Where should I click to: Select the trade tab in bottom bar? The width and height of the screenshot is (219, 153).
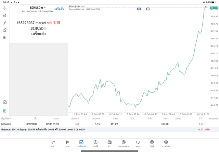[81, 144]
